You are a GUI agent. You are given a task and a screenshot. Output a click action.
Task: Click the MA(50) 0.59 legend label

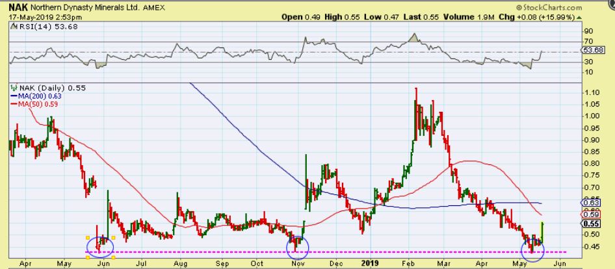38,104
